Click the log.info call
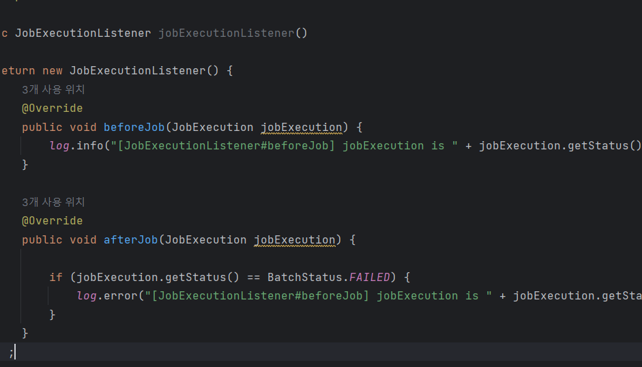The height and width of the screenshot is (367, 642). [76, 146]
